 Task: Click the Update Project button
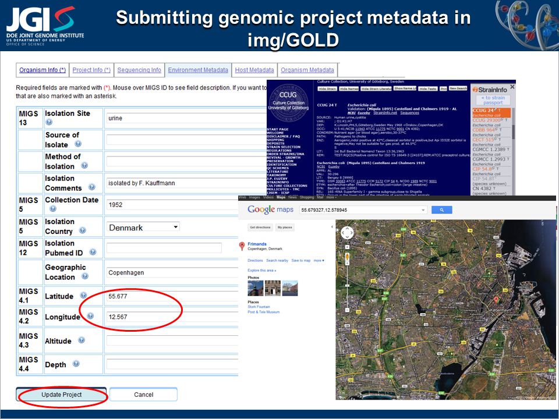61,395
